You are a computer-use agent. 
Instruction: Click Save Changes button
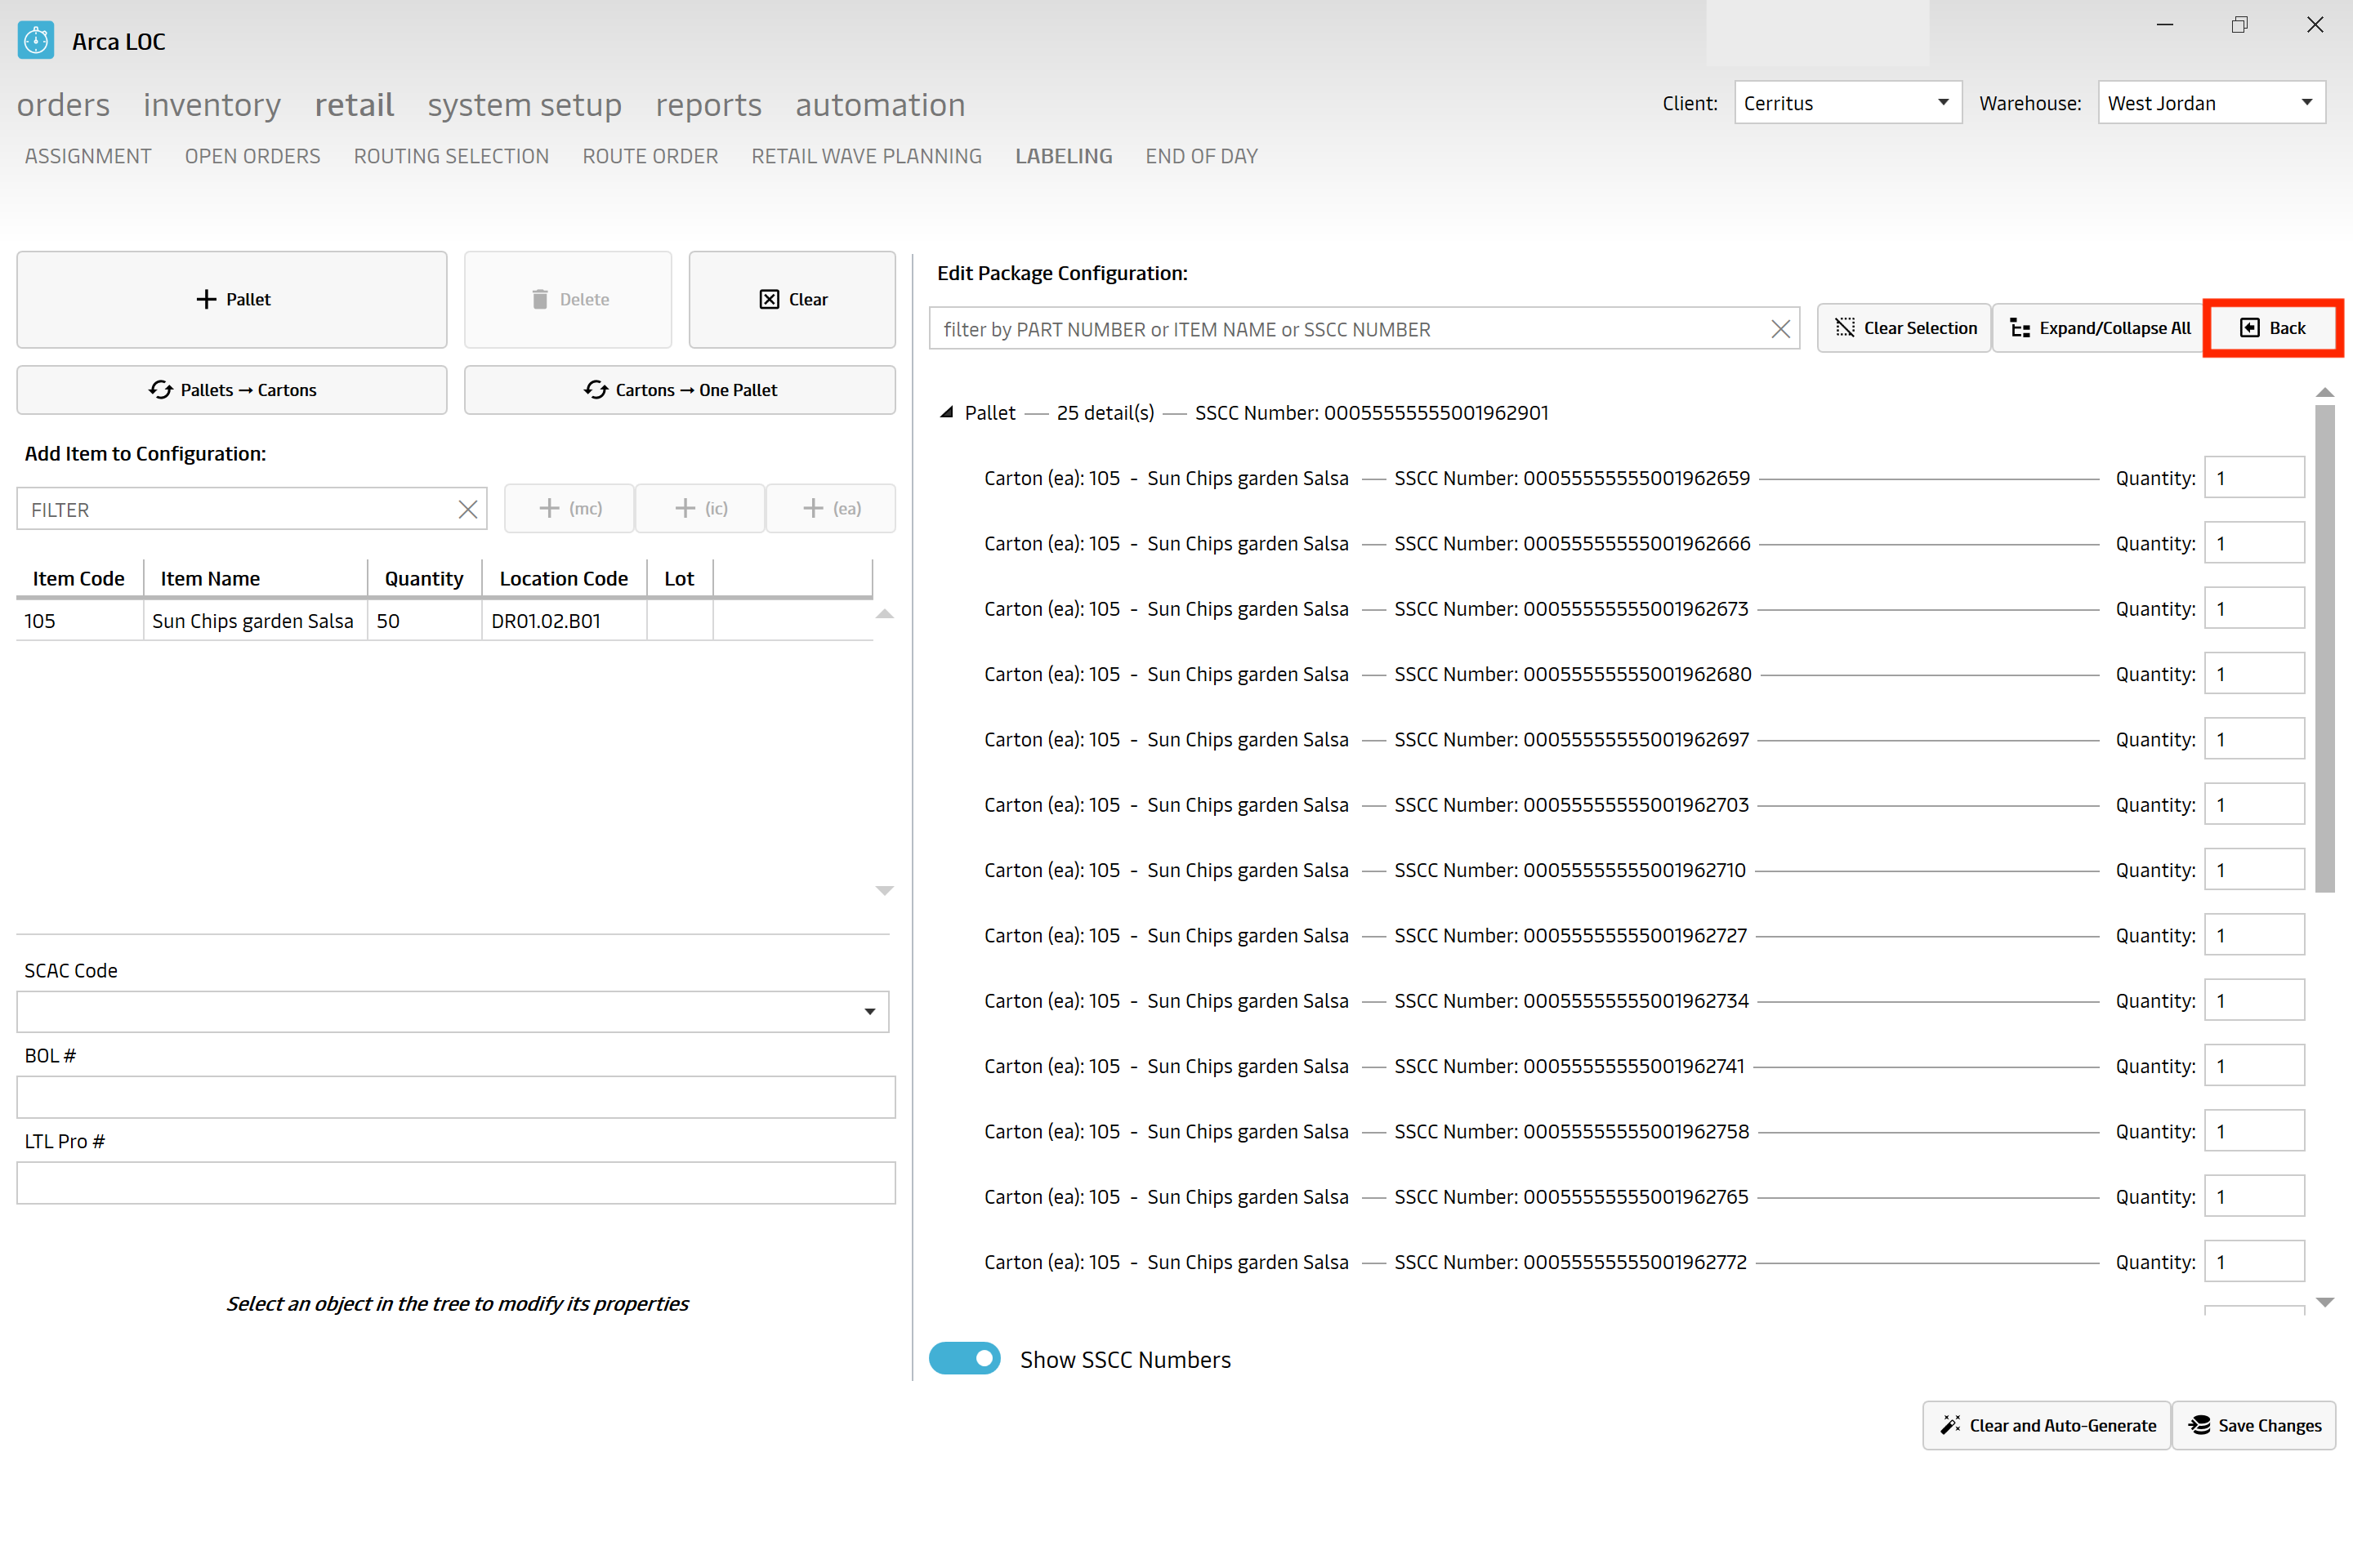coord(2255,1425)
